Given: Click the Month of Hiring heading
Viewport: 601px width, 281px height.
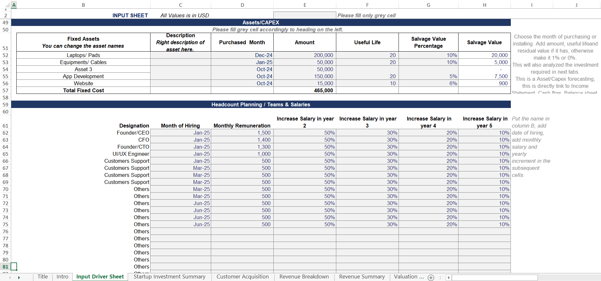Looking at the screenshot, I should click(x=180, y=126).
